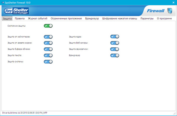Screen dimensions: 177x116
Task: Click the Защита ядра label
Action: coord(75,37)
